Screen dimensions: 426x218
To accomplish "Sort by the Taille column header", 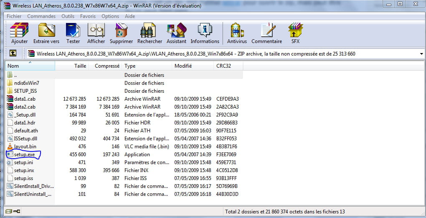I will click(x=71, y=66).
